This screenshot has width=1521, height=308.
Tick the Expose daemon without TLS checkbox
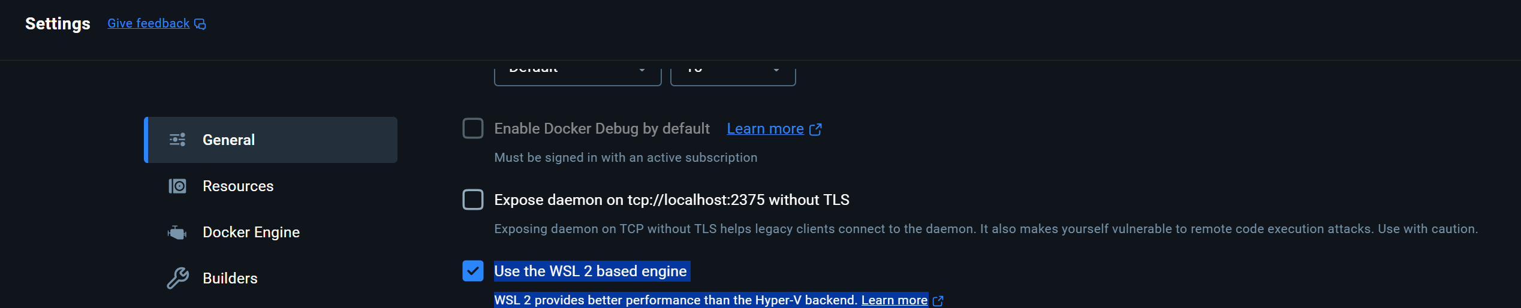[473, 200]
